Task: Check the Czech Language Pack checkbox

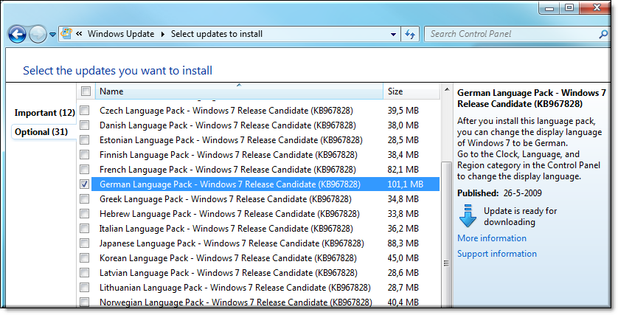Action: 84,111
